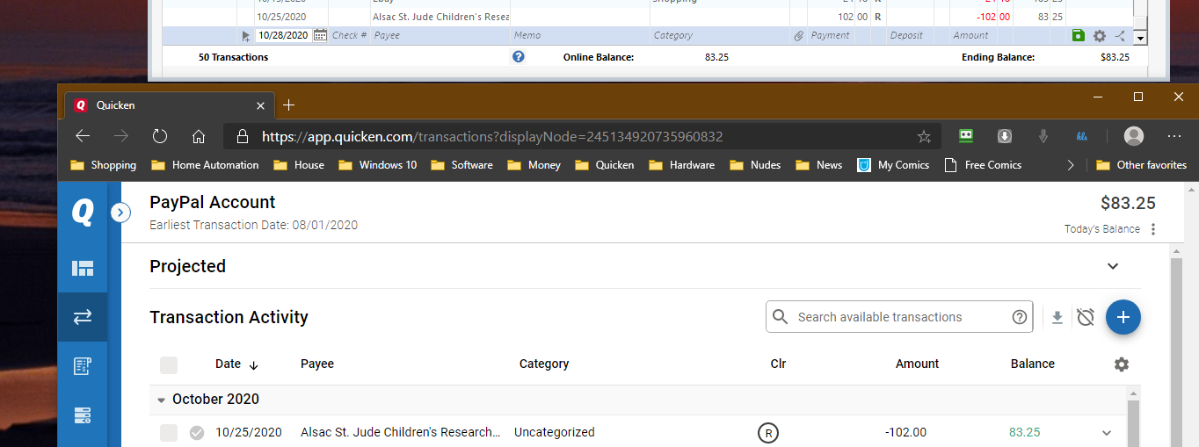The image size is (1199, 447).
Task: Sort by the Amount column header
Action: pos(918,364)
